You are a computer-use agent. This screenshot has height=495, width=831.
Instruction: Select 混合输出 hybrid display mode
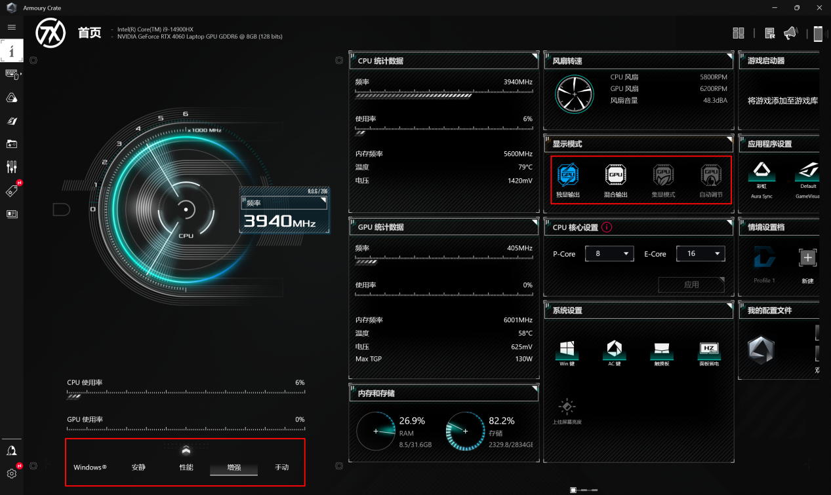click(x=615, y=178)
